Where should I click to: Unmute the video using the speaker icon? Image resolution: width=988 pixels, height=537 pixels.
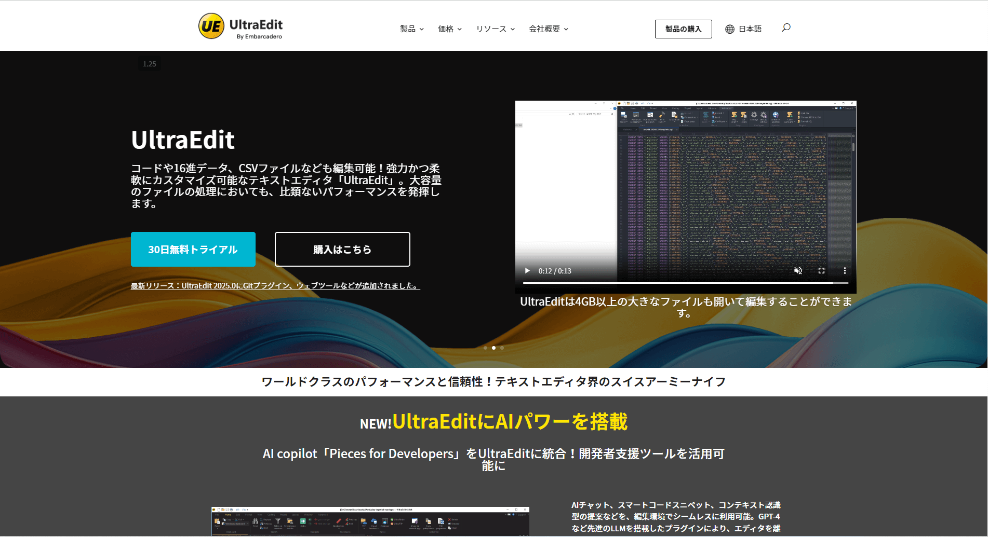pos(798,271)
